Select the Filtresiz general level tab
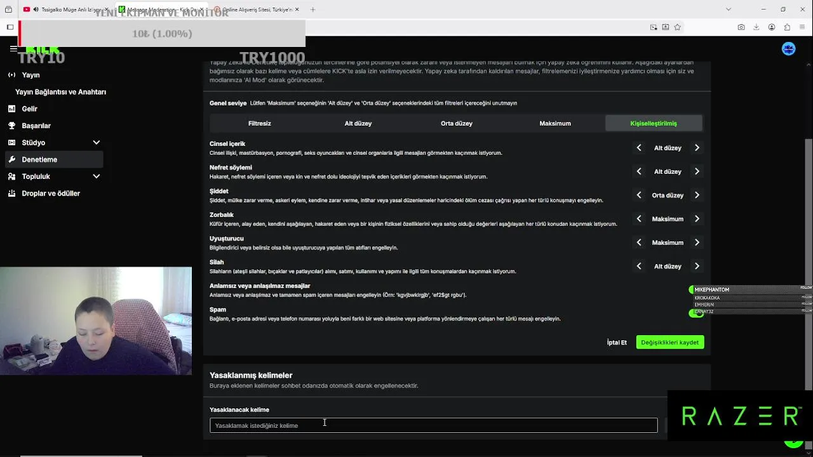 (x=259, y=123)
